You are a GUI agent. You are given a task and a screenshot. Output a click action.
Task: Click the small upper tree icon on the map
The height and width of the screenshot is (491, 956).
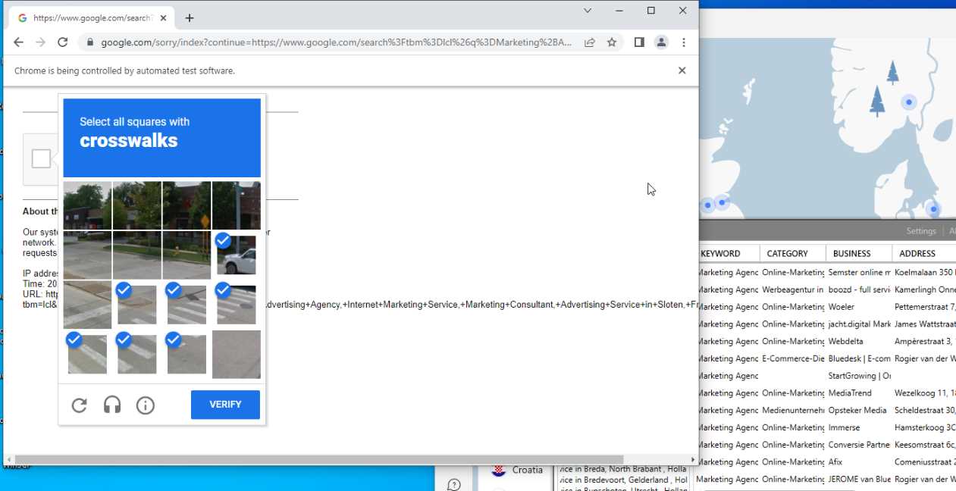click(x=893, y=73)
